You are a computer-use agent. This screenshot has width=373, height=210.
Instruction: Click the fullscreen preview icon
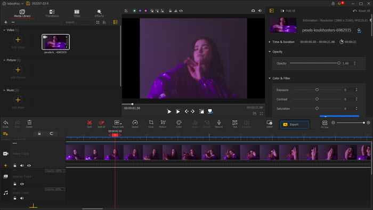tap(261, 114)
